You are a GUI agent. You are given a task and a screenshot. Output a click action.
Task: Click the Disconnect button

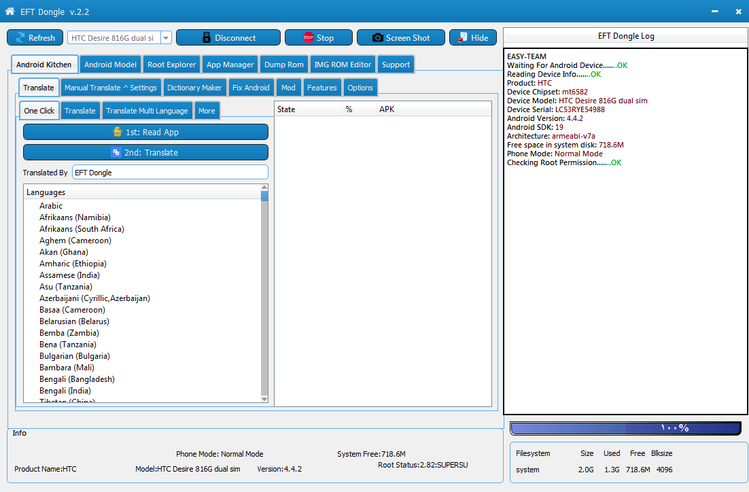tap(228, 38)
